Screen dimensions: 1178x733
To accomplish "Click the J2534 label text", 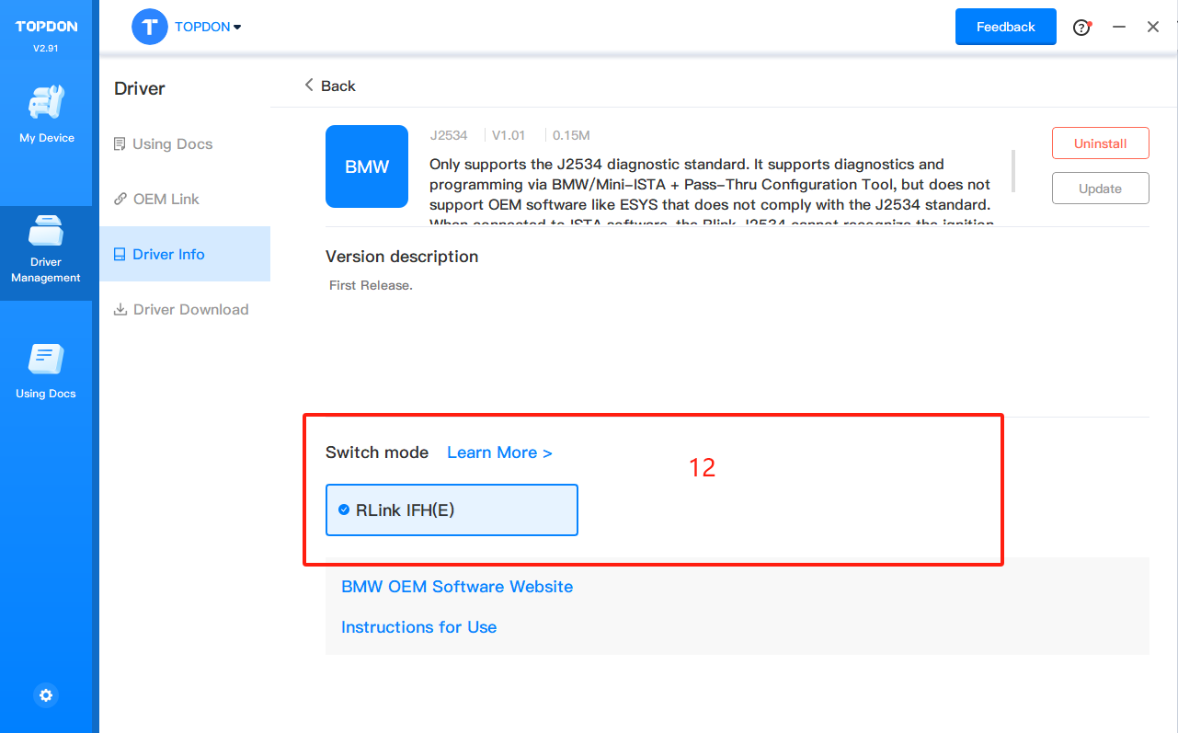I will coord(449,135).
